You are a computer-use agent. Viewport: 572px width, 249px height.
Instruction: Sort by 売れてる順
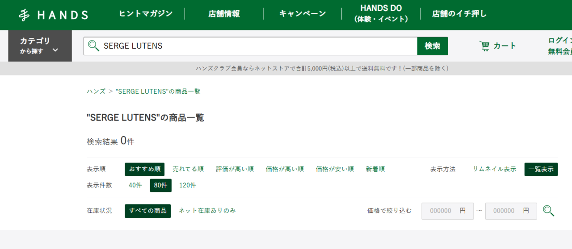188,170
